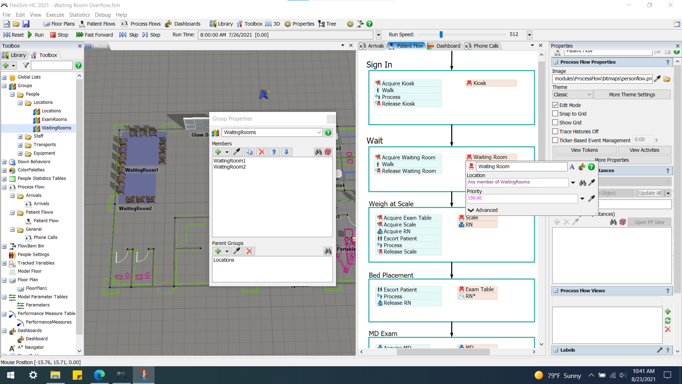Adjust the Run Speed slider handle

point(441,34)
